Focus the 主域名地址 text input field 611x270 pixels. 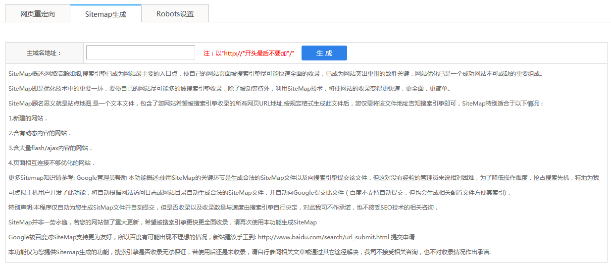(x=141, y=53)
